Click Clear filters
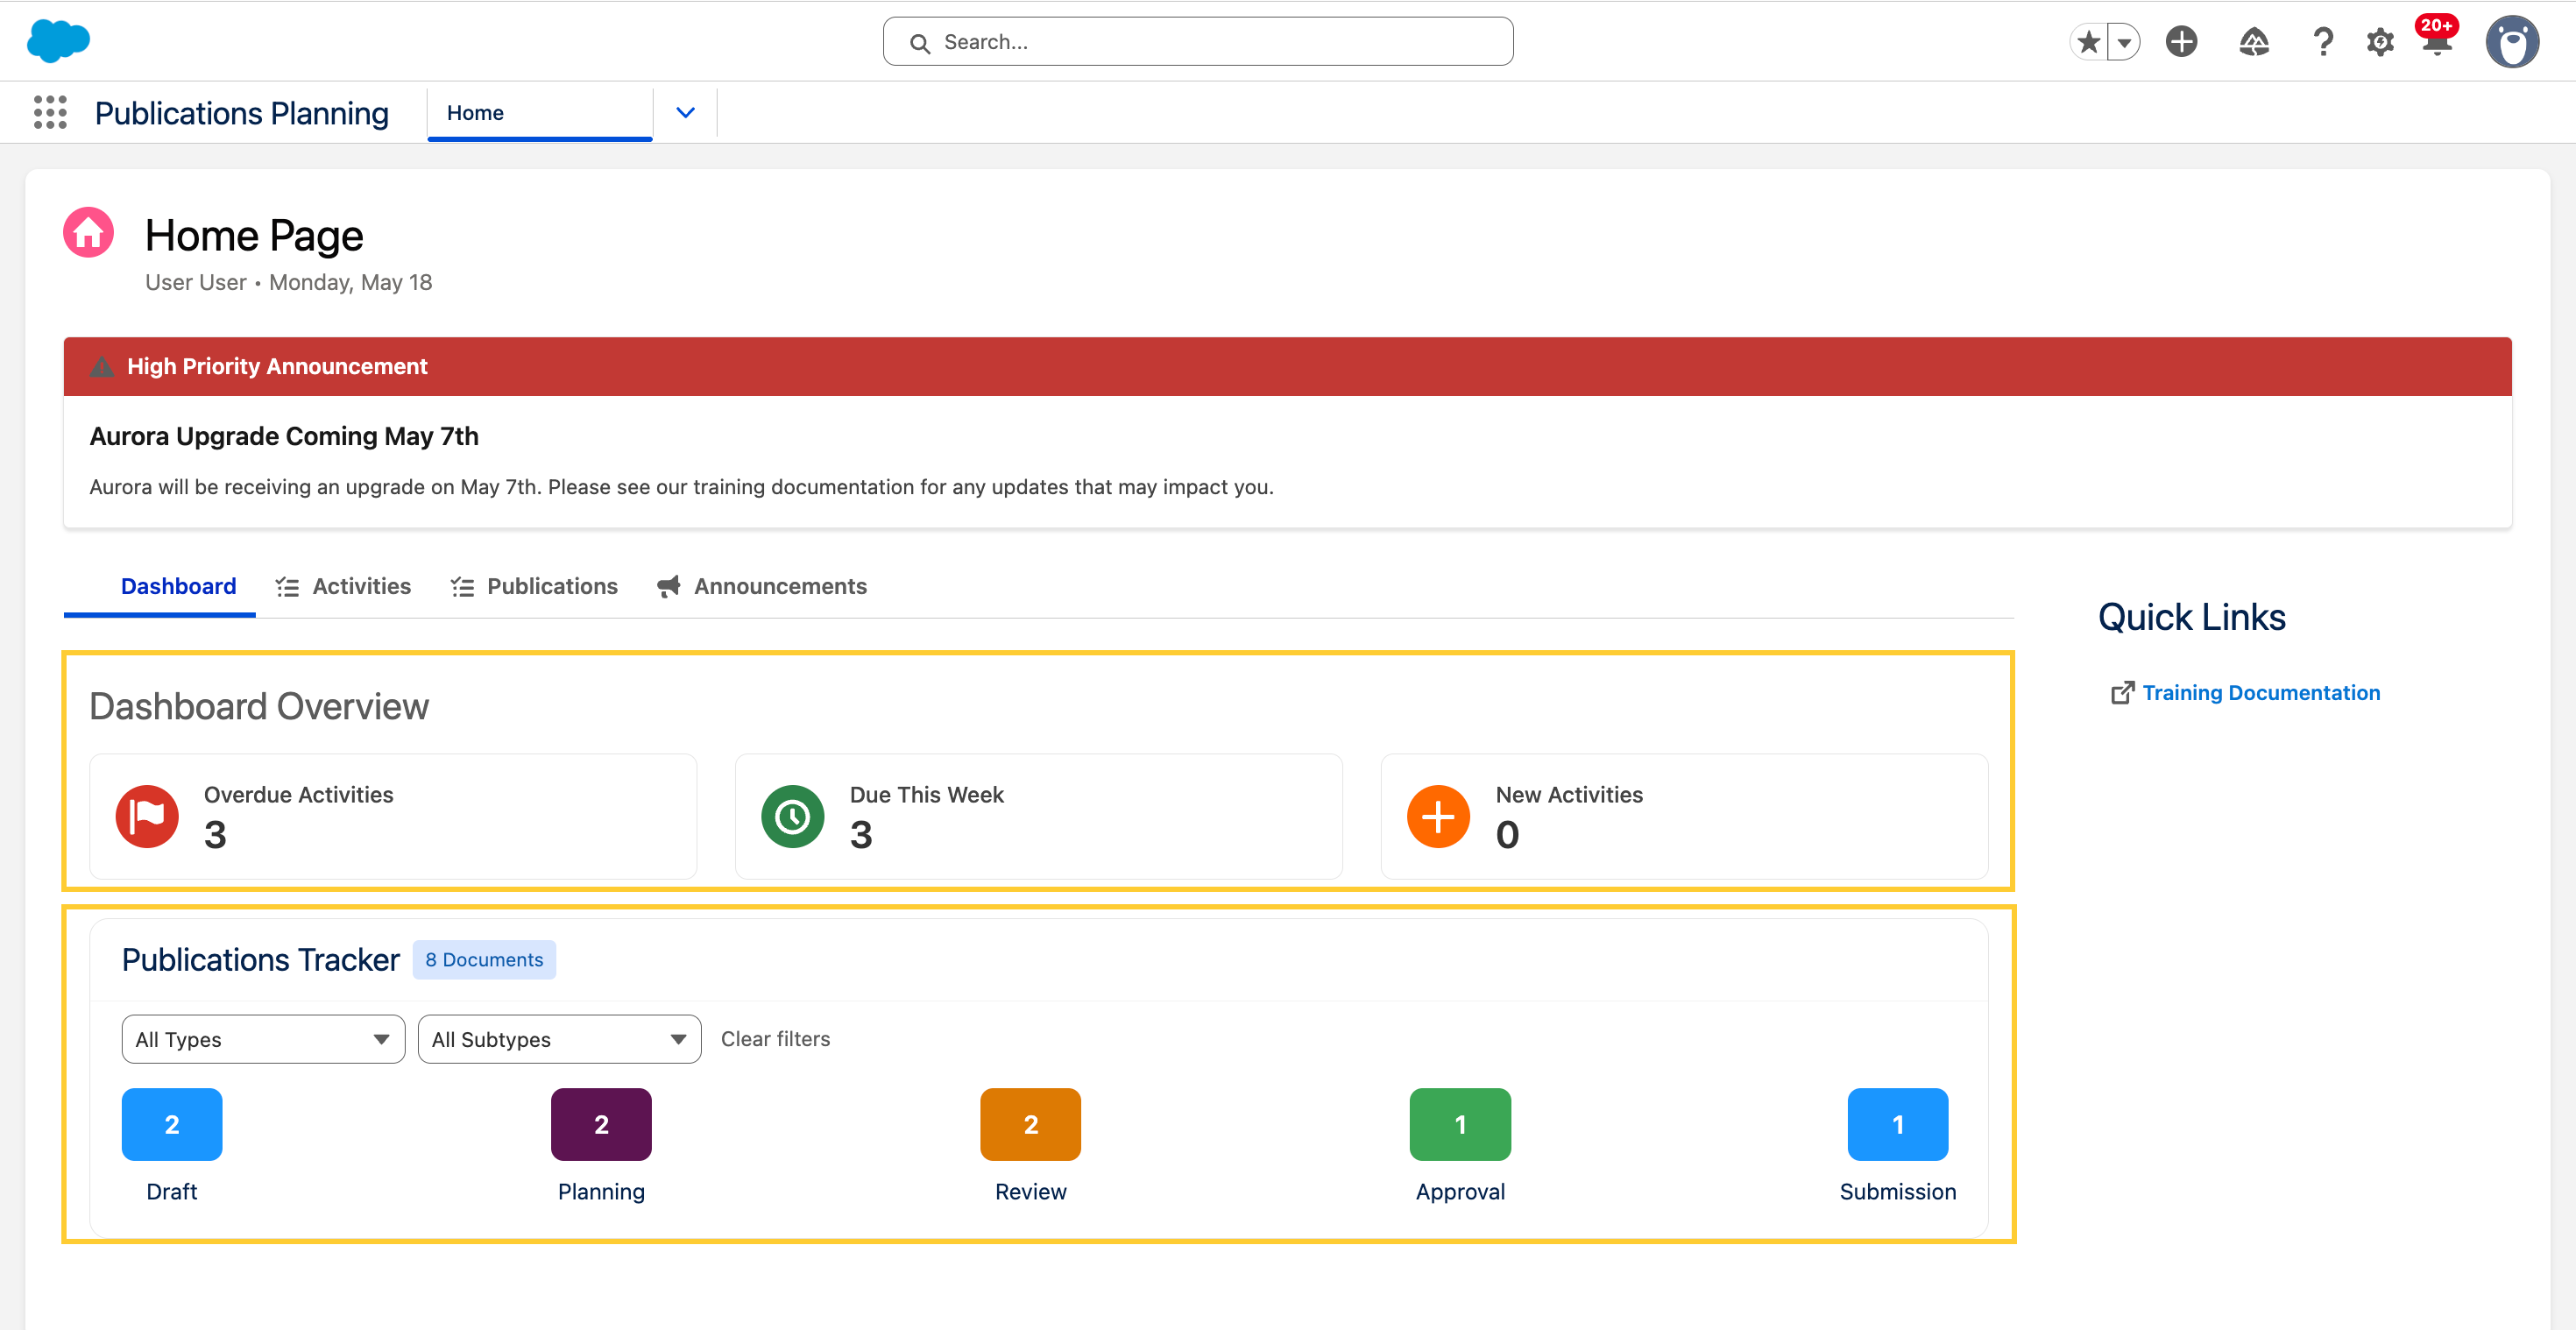The image size is (2576, 1330). click(x=775, y=1039)
